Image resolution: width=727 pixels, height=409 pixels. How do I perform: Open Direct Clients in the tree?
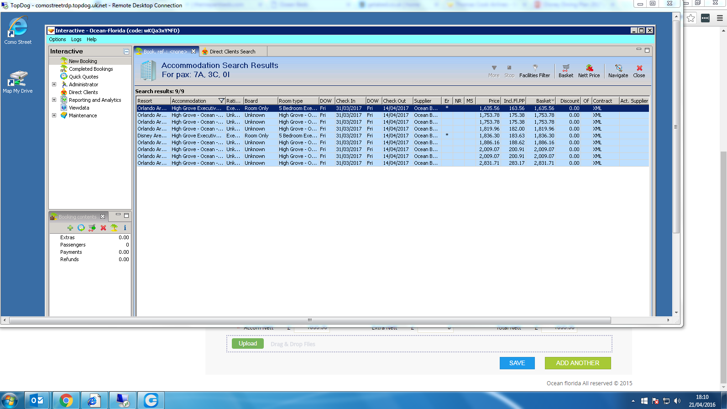[83, 92]
